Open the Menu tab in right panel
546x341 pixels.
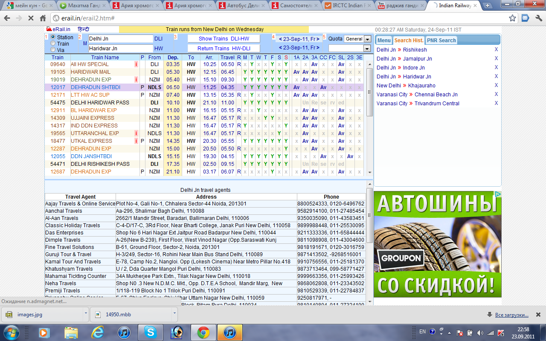tap(383, 40)
